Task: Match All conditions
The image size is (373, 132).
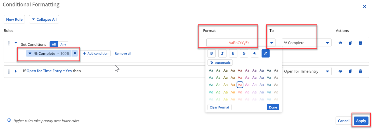Action: point(54,44)
